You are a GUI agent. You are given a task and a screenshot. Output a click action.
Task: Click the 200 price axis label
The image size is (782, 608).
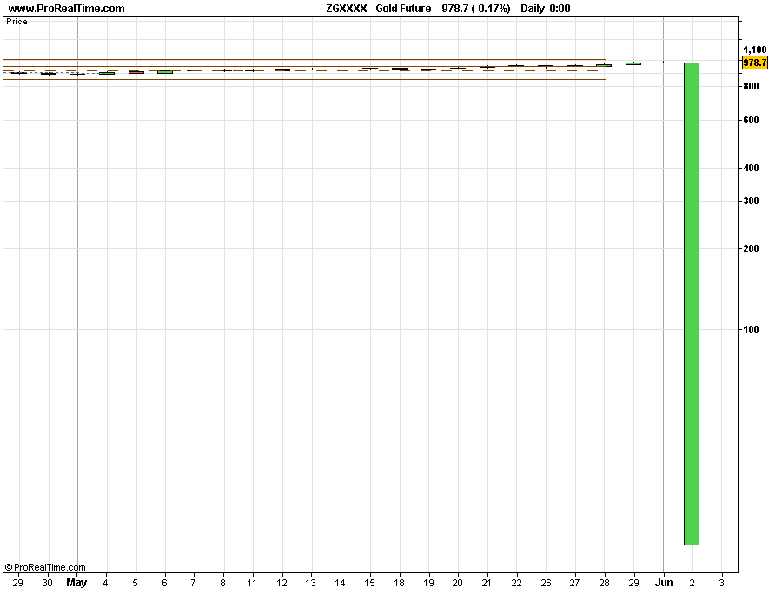[751, 248]
